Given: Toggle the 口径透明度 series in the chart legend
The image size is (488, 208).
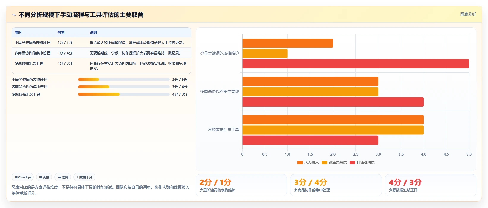Looking at the screenshot, I should [362, 162].
